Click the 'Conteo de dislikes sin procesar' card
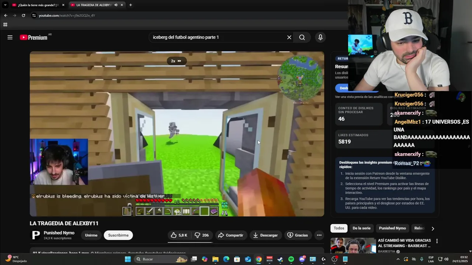 click(x=359, y=114)
